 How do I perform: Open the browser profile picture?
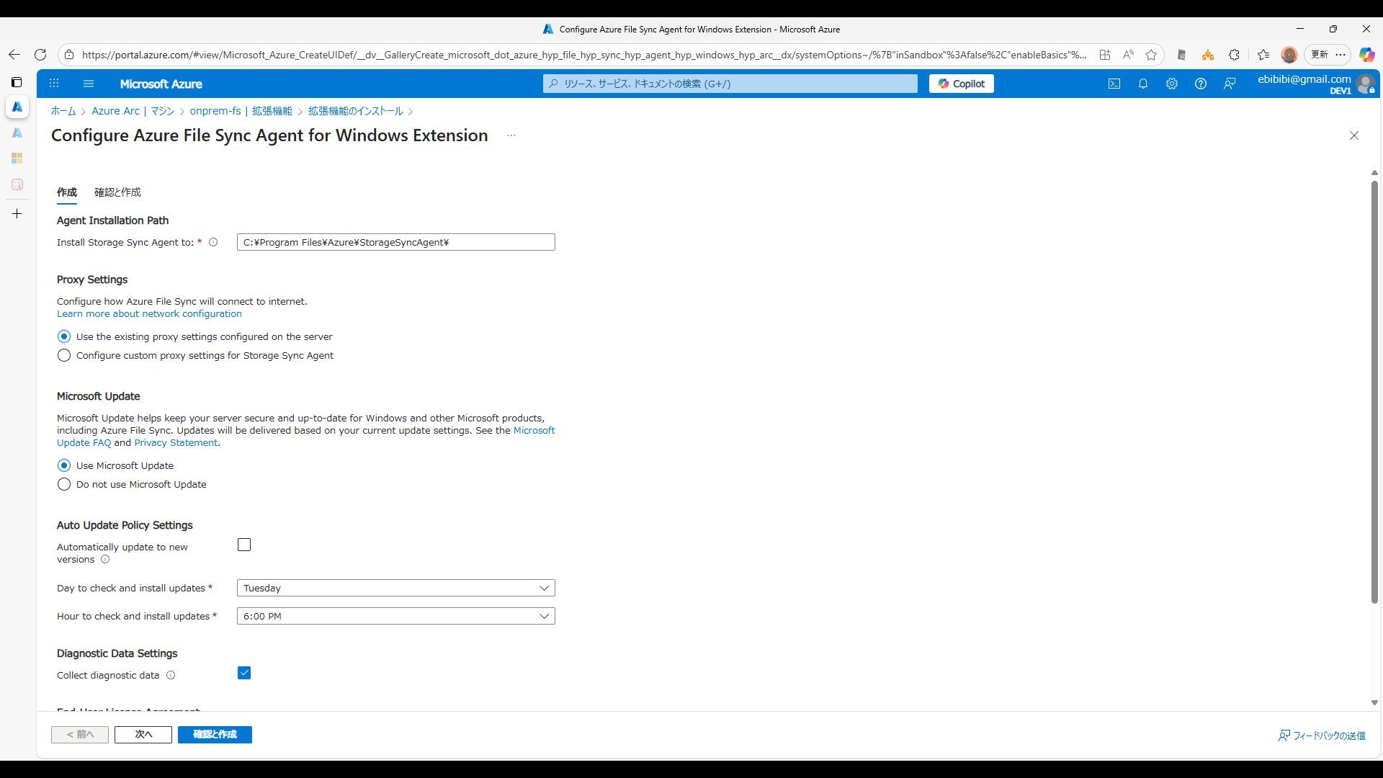[x=1289, y=55]
